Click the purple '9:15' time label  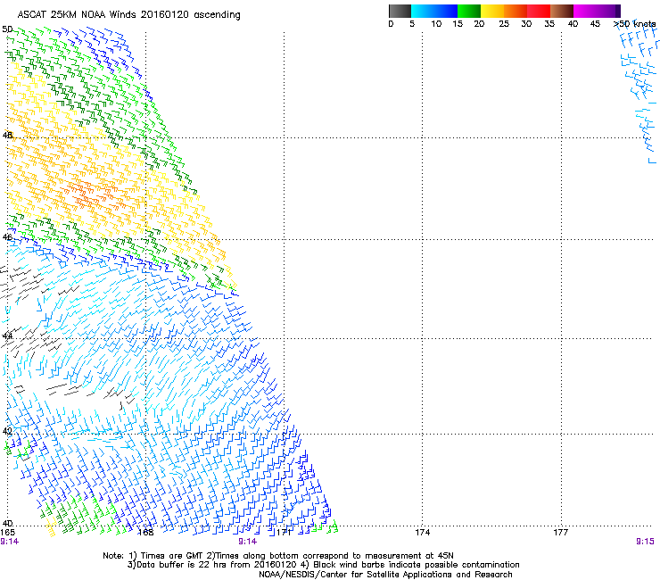tap(645, 542)
